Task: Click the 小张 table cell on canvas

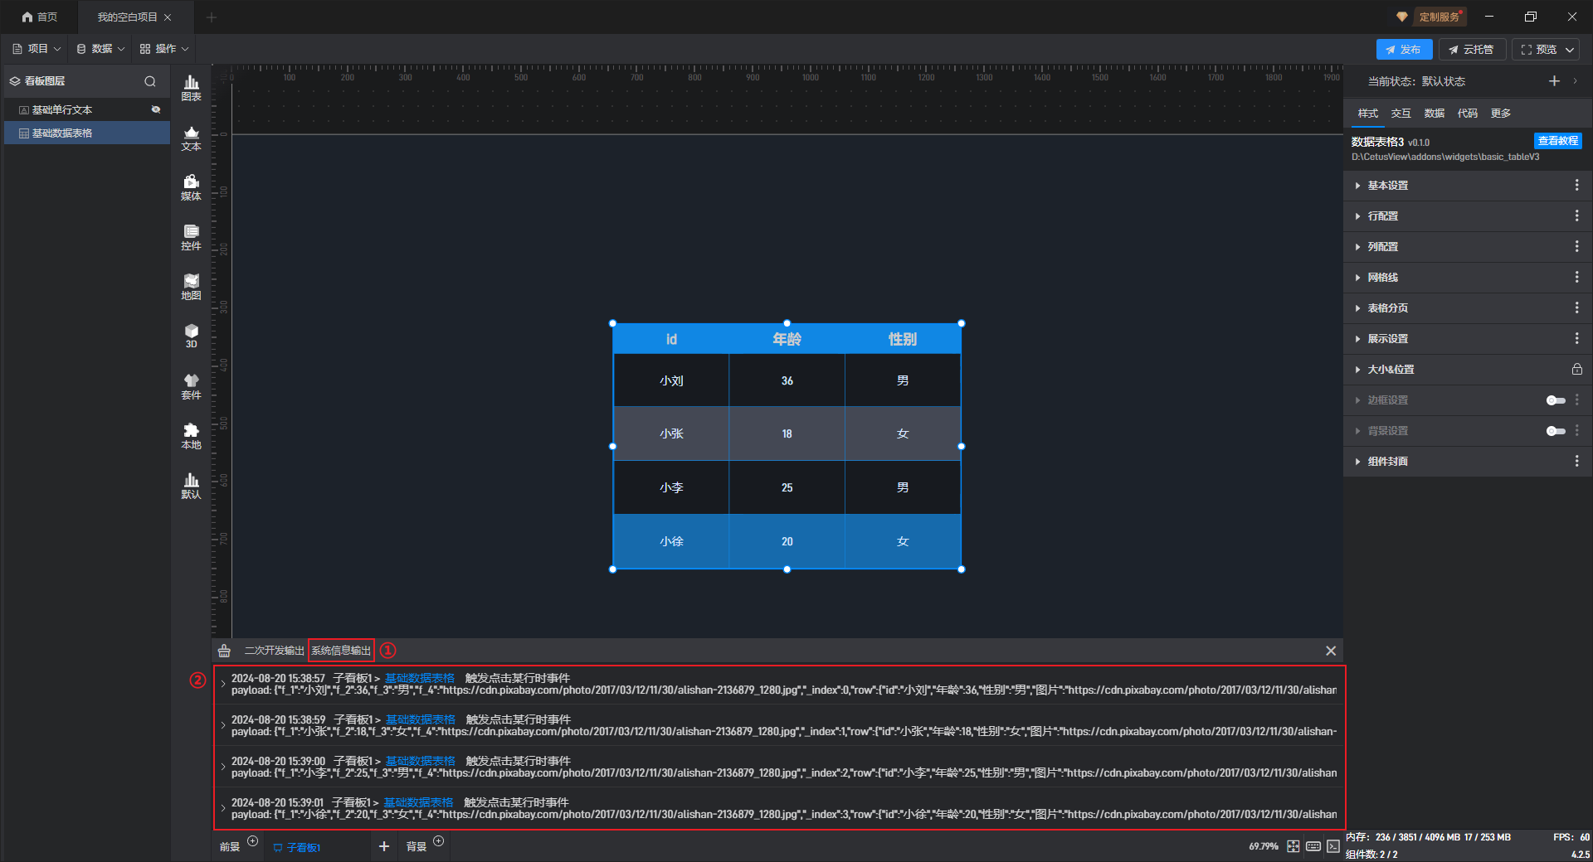Action: (671, 433)
